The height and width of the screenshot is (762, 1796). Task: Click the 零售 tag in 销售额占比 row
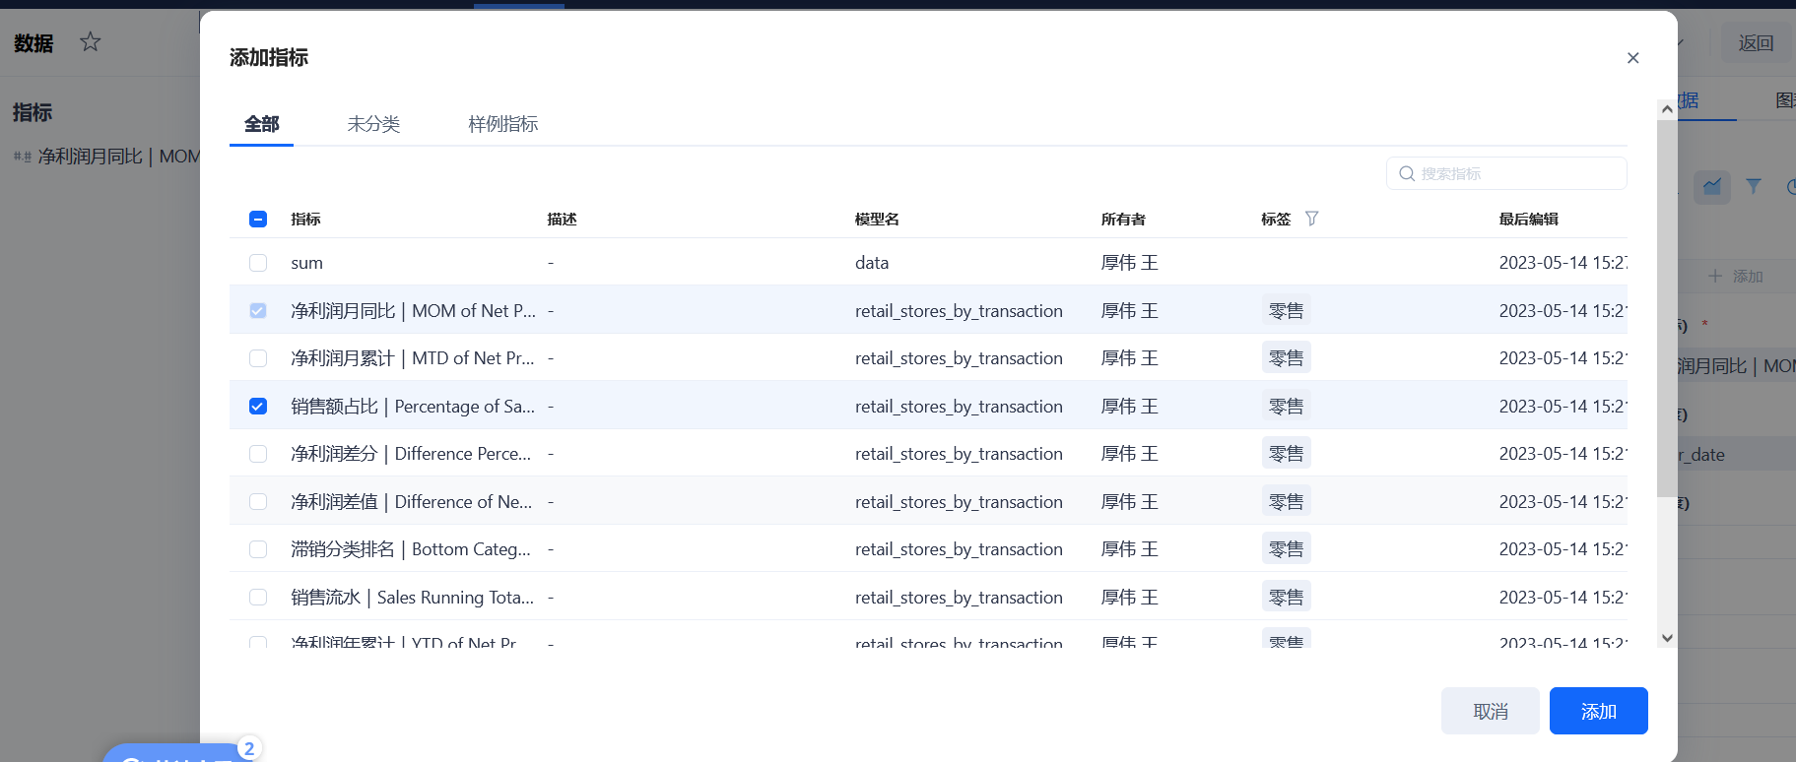[1286, 407]
